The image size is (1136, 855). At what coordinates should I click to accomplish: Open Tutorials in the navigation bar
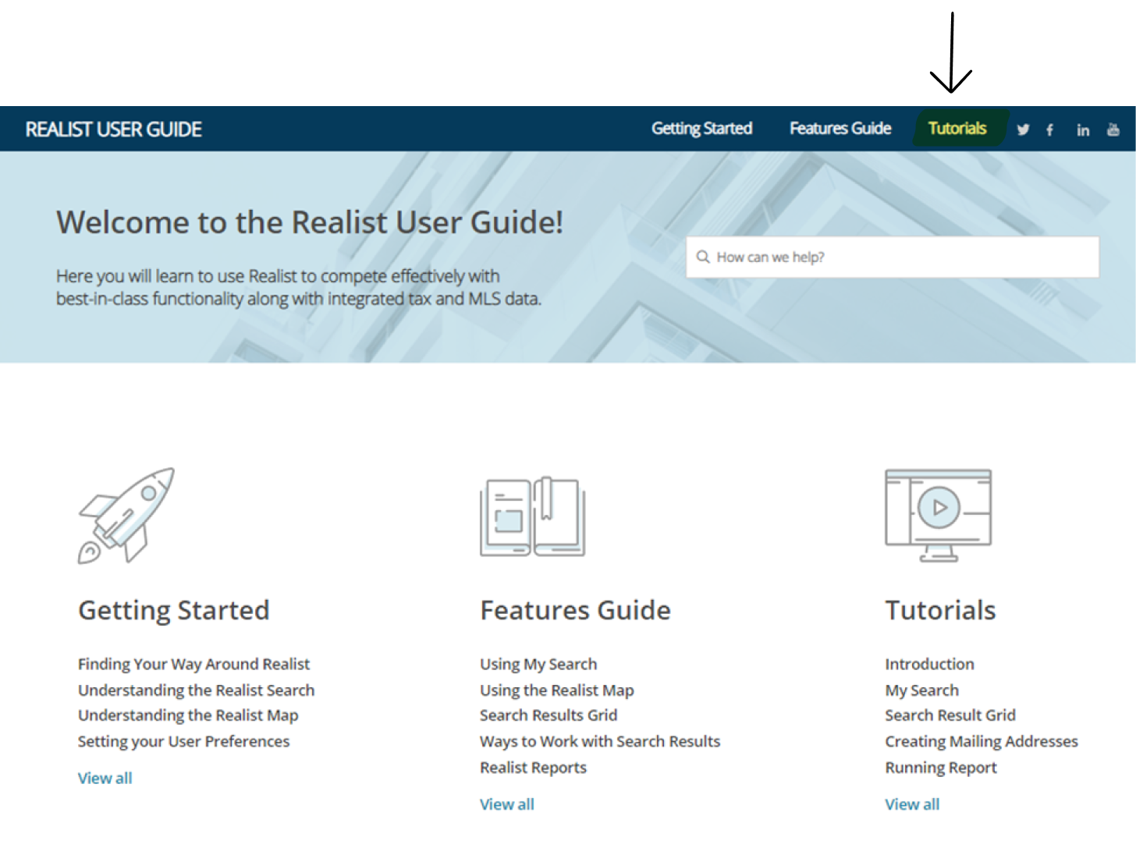coord(957,129)
